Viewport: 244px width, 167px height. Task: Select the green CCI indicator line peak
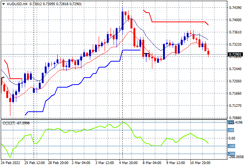(123, 122)
